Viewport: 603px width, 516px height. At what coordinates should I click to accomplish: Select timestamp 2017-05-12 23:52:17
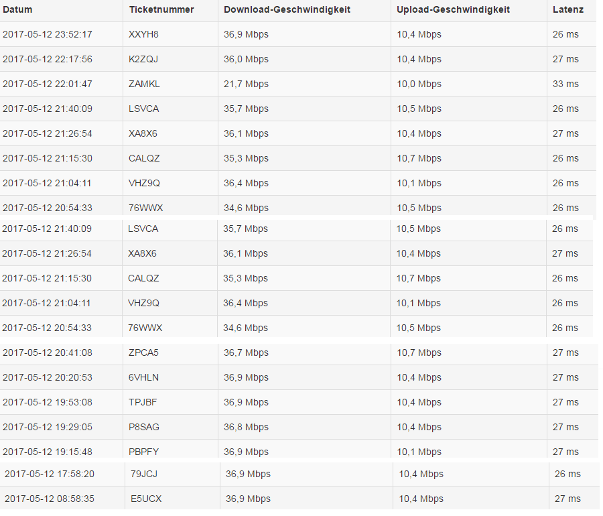tap(48, 34)
